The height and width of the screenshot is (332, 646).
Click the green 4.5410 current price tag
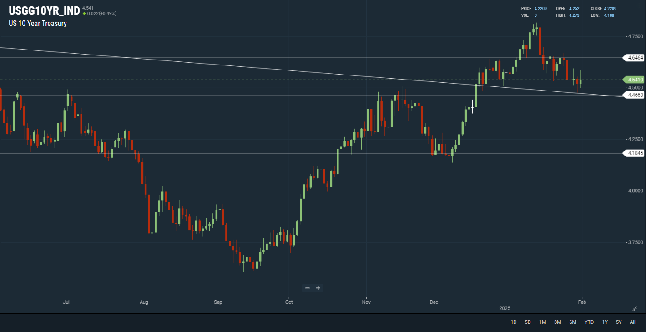tap(635, 80)
